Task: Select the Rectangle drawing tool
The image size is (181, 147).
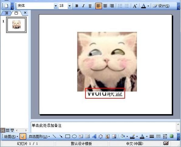Action: click(68, 136)
